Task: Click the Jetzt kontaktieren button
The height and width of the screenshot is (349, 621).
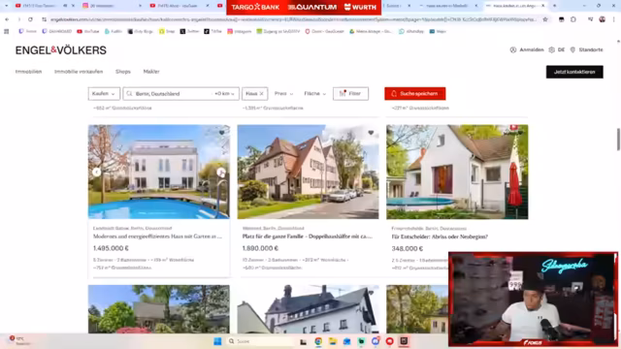Action: (574, 72)
